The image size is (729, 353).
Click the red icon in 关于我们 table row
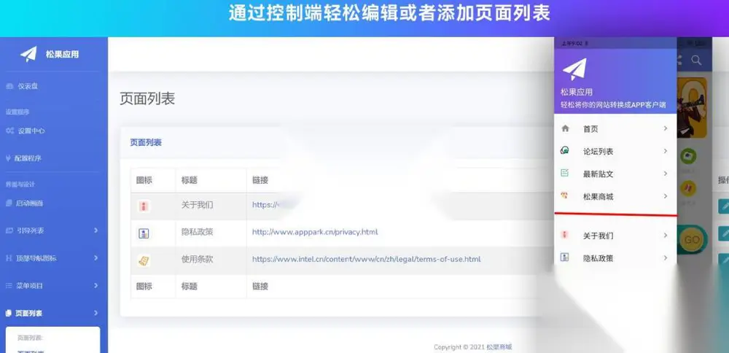tap(144, 206)
